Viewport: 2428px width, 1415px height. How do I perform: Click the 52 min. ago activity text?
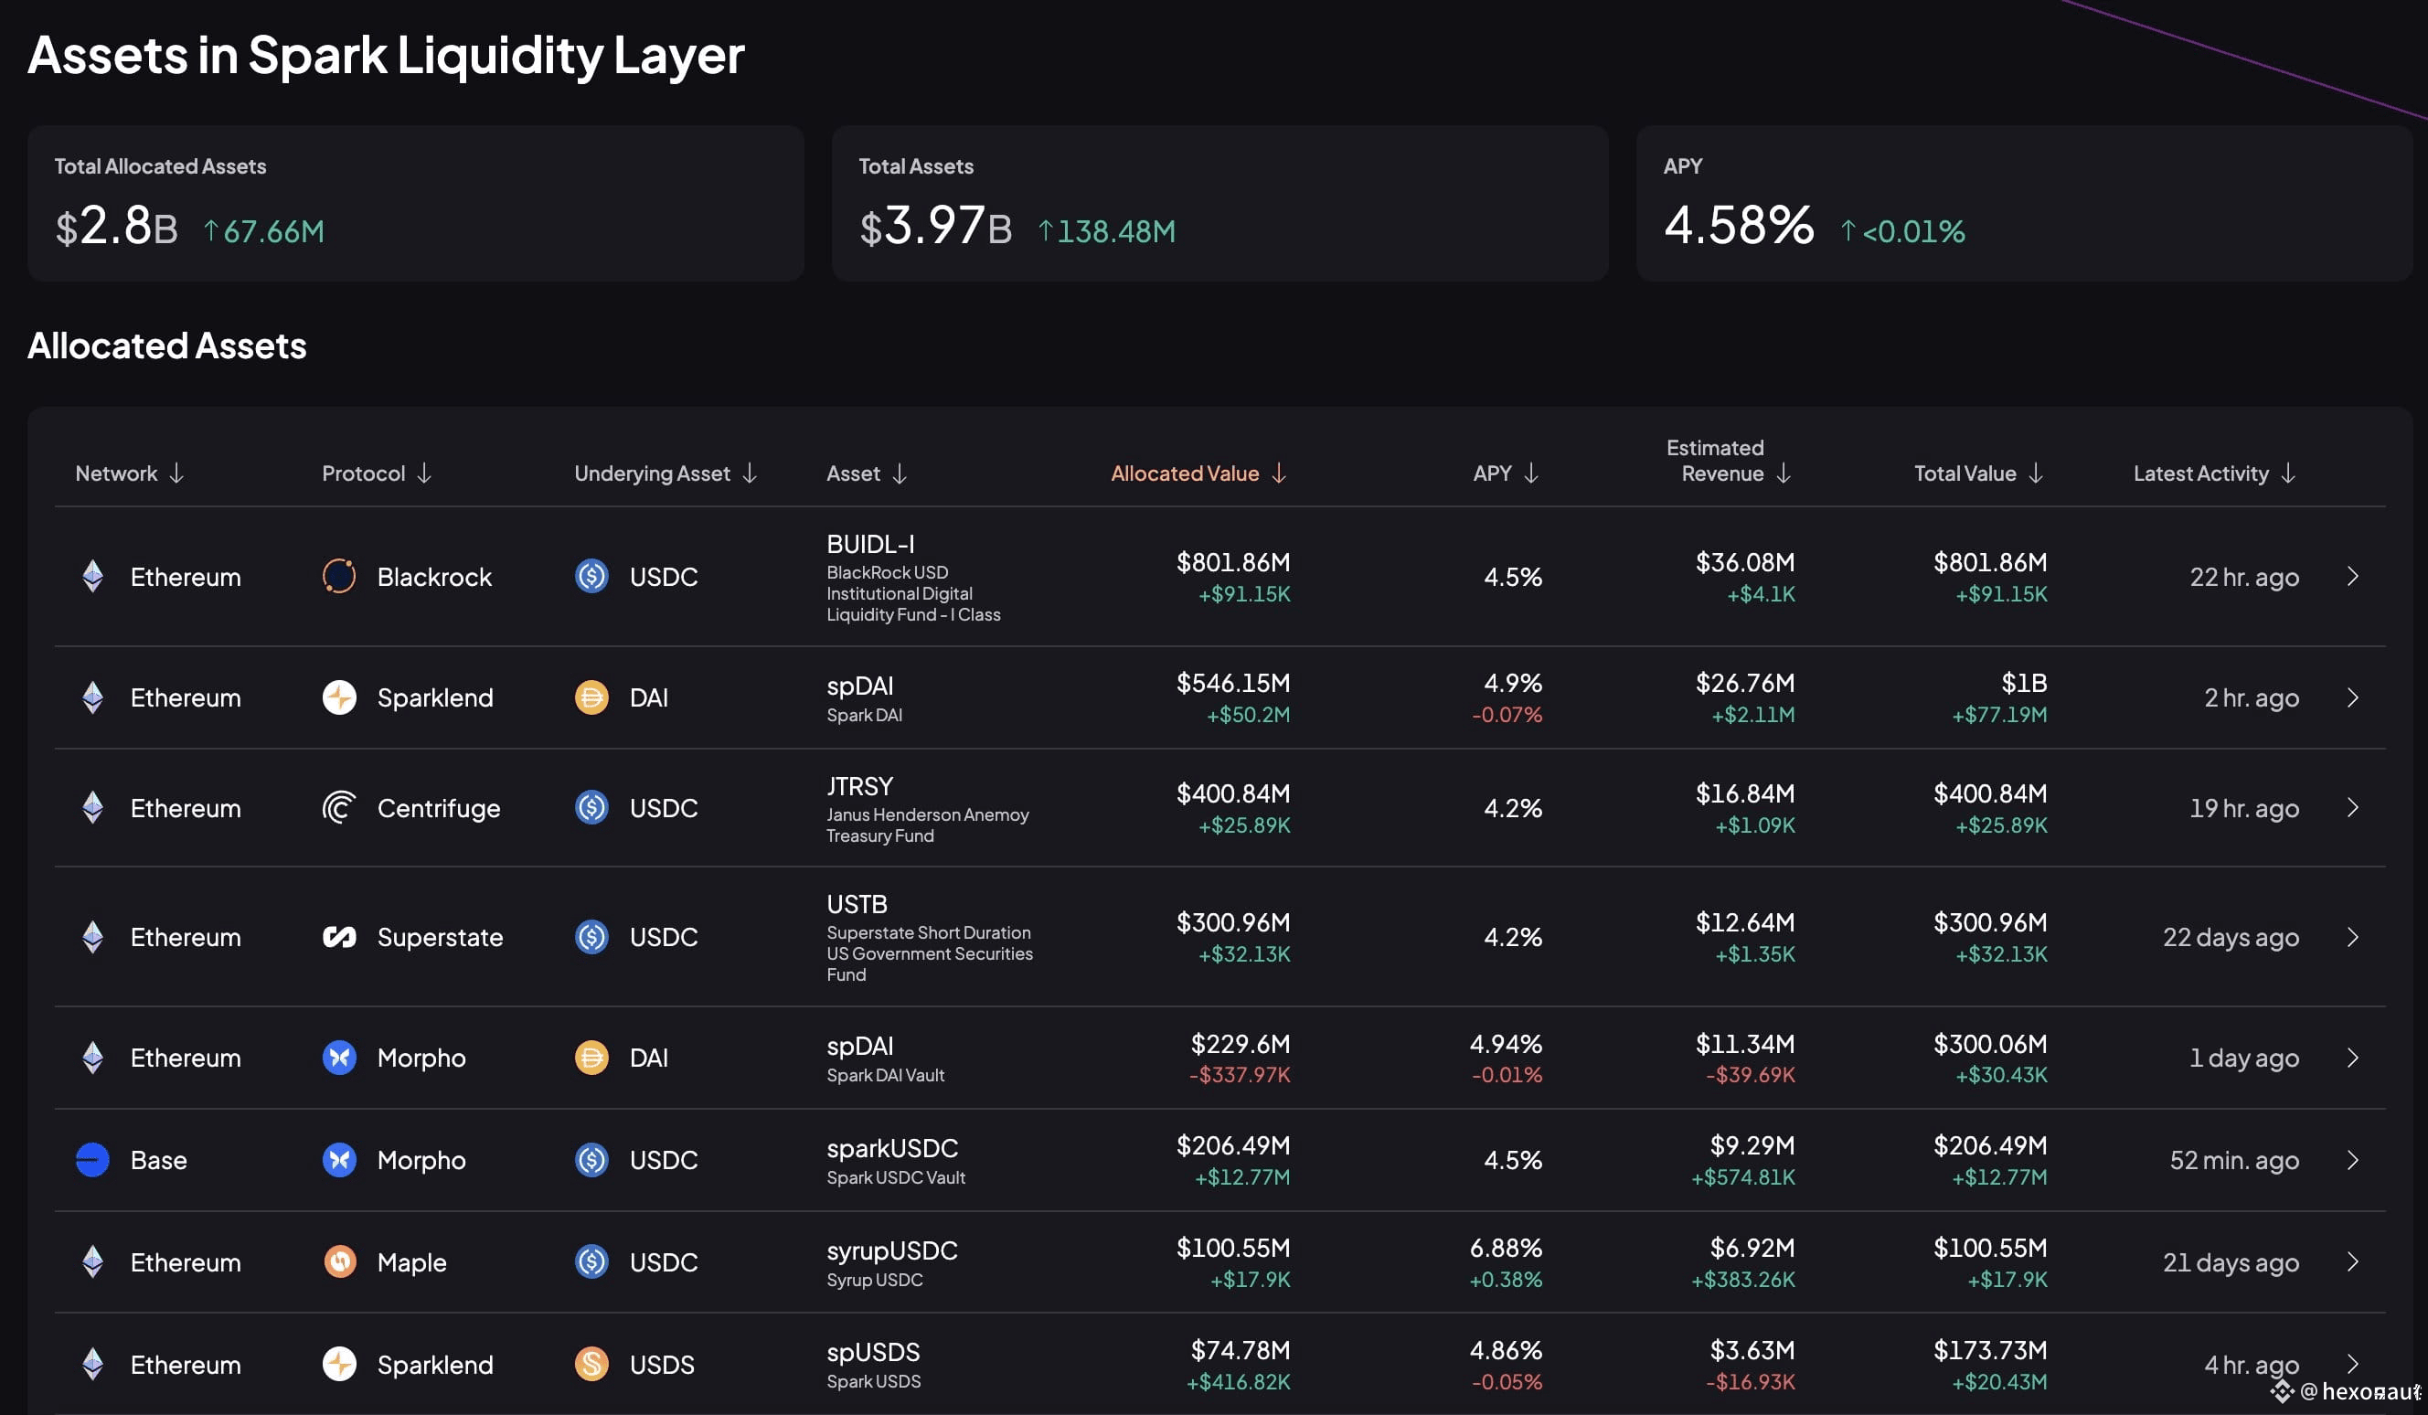click(x=2234, y=1160)
